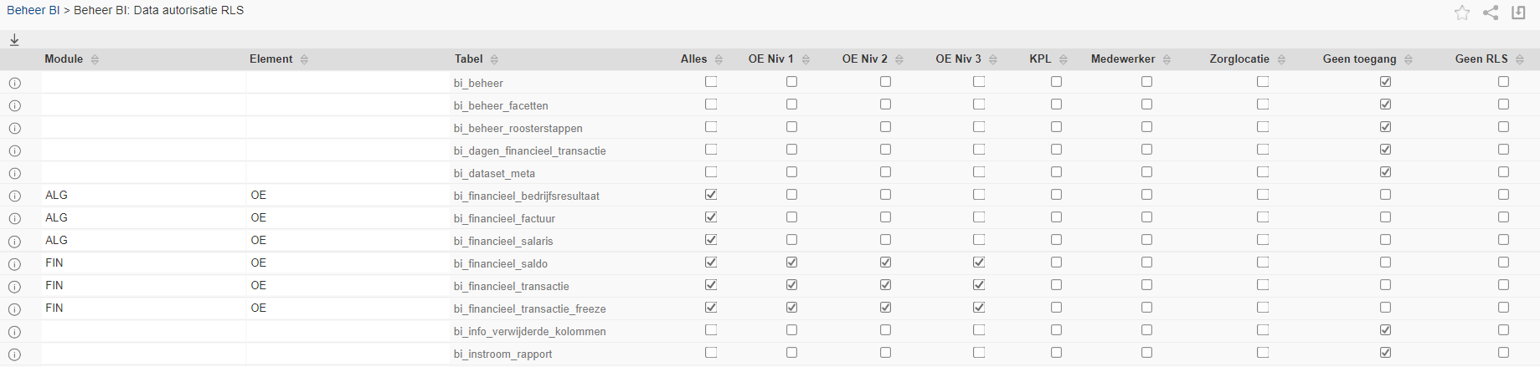This screenshot has height=367, width=1540.
Task: Uncheck Alles for bi_financieel_bedrijfsresultaat
Action: (711, 195)
